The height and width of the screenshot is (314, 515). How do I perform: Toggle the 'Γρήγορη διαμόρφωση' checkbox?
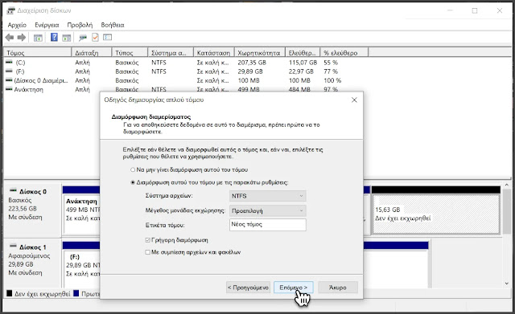[147, 240]
